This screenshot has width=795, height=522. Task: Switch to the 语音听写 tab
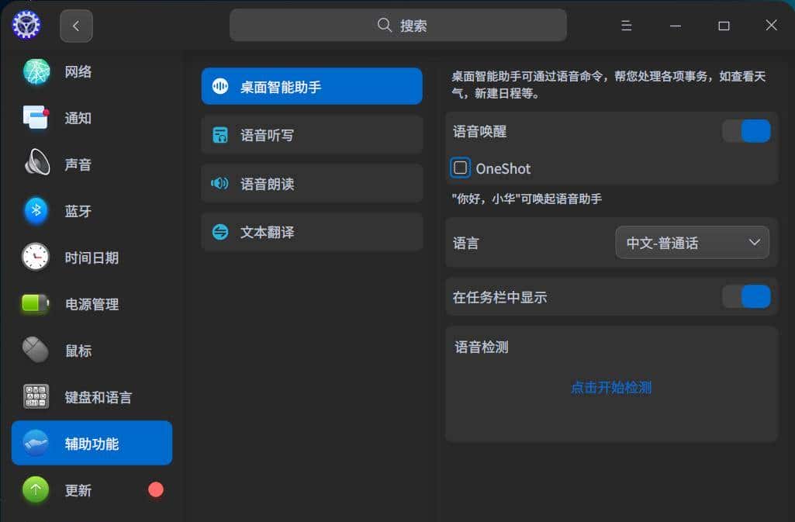point(311,134)
